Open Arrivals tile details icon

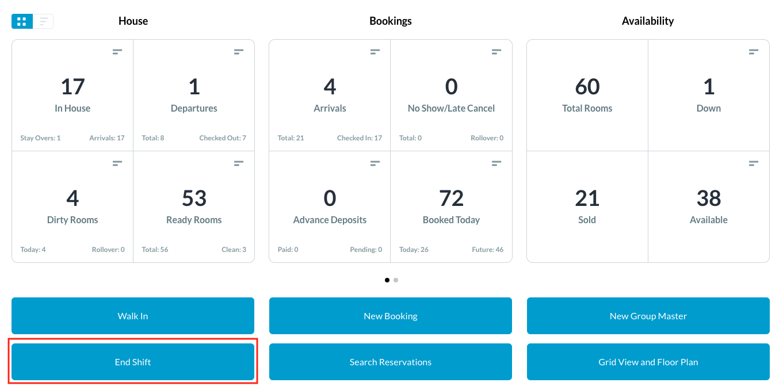click(x=375, y=52)
